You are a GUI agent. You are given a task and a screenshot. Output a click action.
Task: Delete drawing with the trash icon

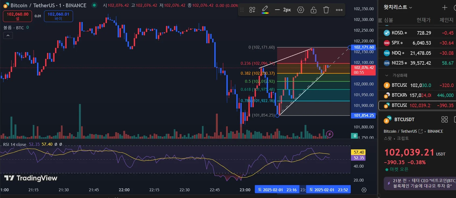pos(326,10)
